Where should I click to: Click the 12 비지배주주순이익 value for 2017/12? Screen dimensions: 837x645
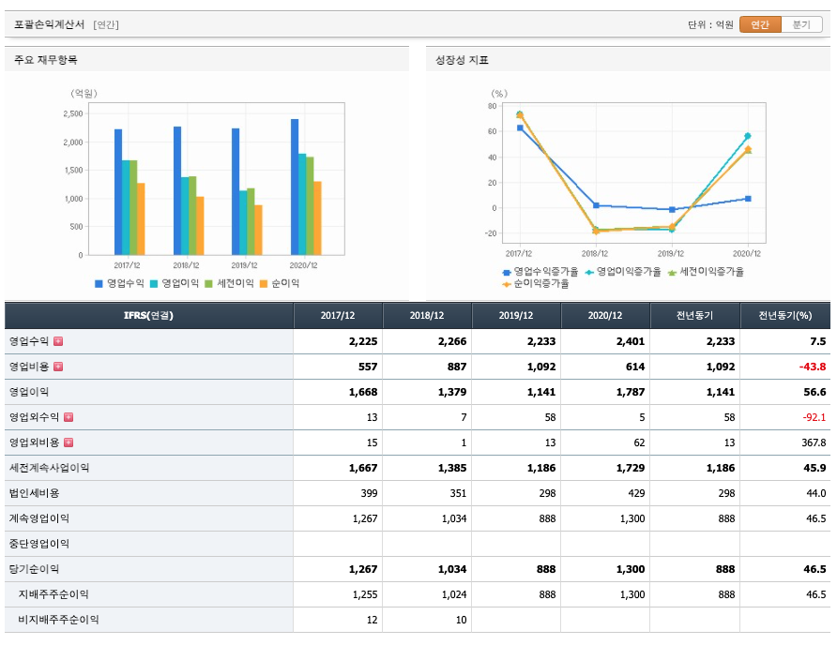(x=373, y=620)
